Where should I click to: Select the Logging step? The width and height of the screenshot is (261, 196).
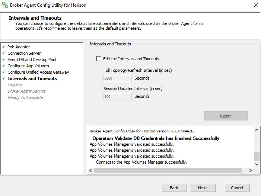(15, 85)
